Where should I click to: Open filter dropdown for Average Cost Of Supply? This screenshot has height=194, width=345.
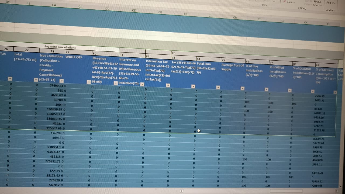[242, 88]
